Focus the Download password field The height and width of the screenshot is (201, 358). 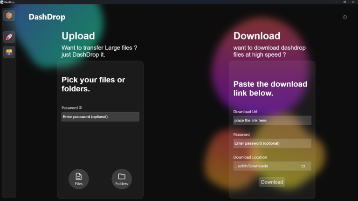point(272,143)
